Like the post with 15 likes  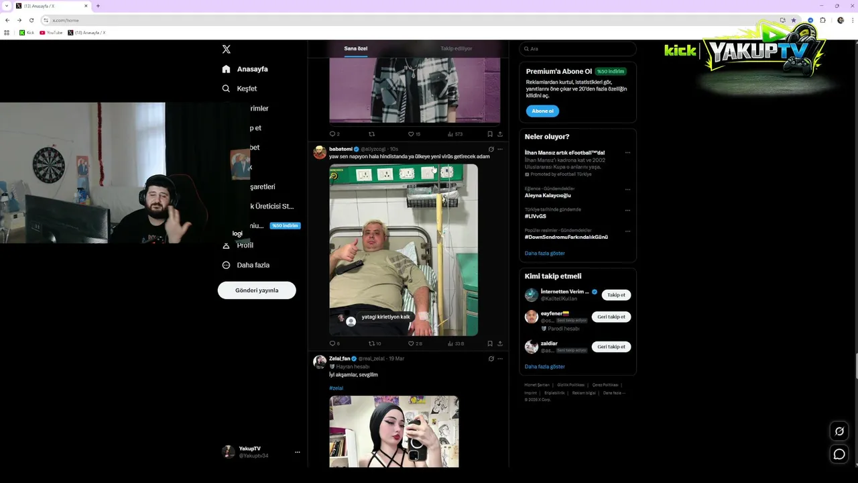click(x=414, y=134)
